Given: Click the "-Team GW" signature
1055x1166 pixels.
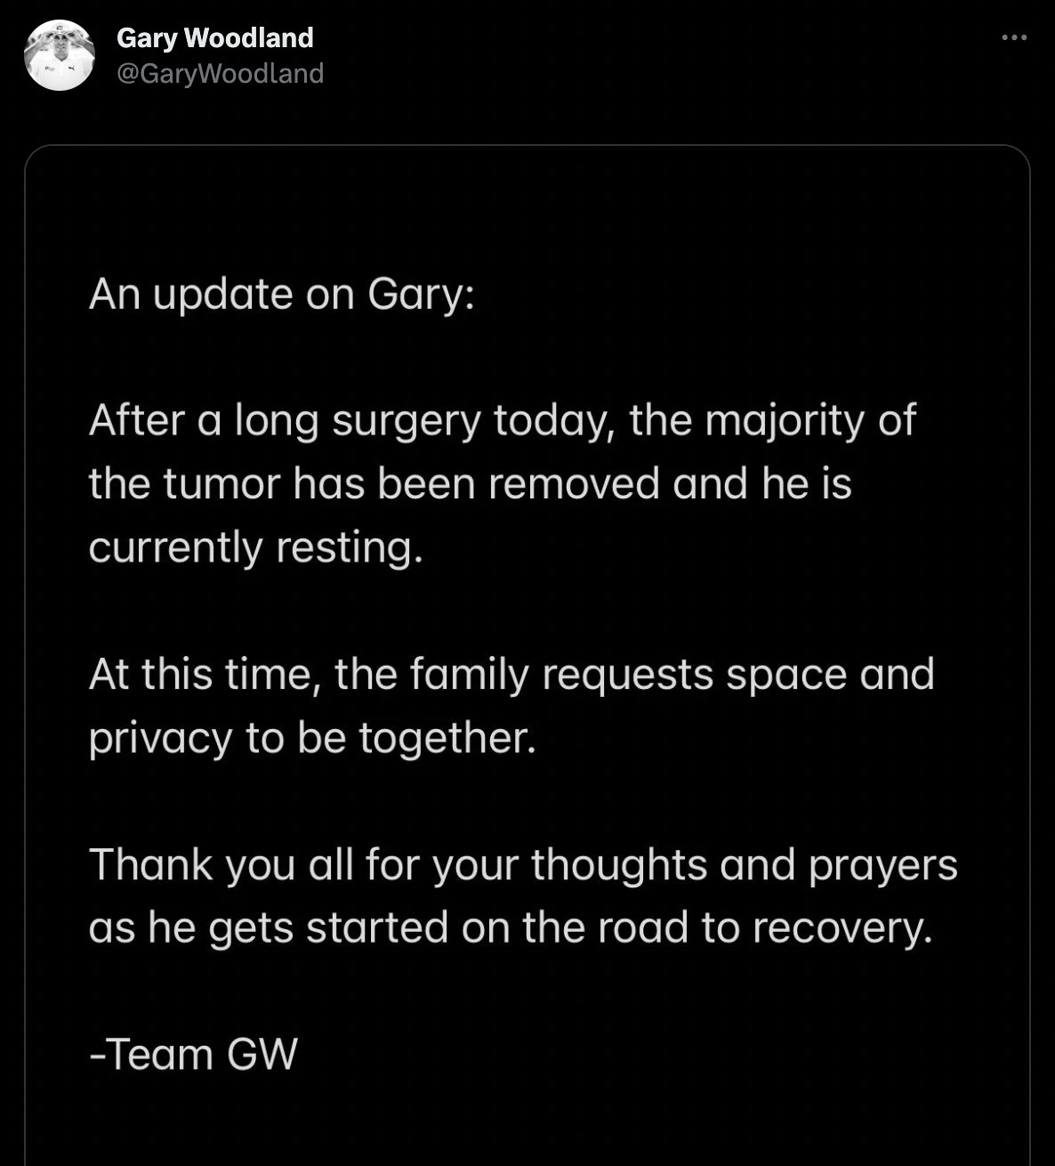Looking at the screenshot, I should coord(193,1055).
